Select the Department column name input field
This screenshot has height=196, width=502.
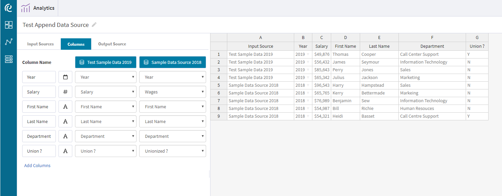click(39, 136)
